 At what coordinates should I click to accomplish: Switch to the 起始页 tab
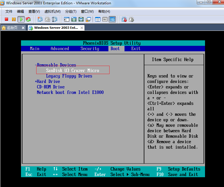13,28
